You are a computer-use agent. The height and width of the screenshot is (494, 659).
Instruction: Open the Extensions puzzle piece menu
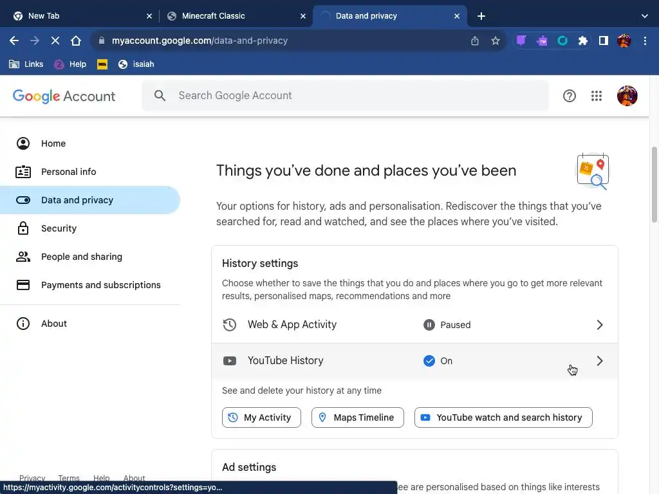tap(582, 41)
